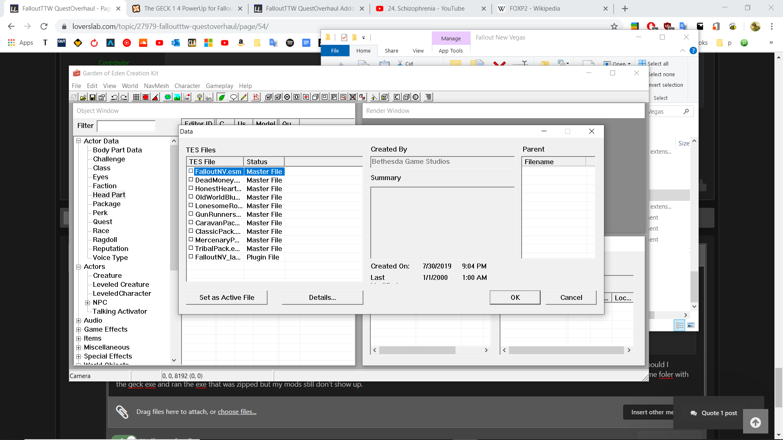Click the boxed C toolbar icon
Image resolution: width=783 pixels, height=440 pixels.
point(397,97)
